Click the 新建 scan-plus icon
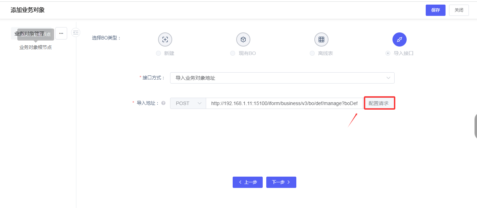The height and width of the screenshot is (208, 477). 165,39
